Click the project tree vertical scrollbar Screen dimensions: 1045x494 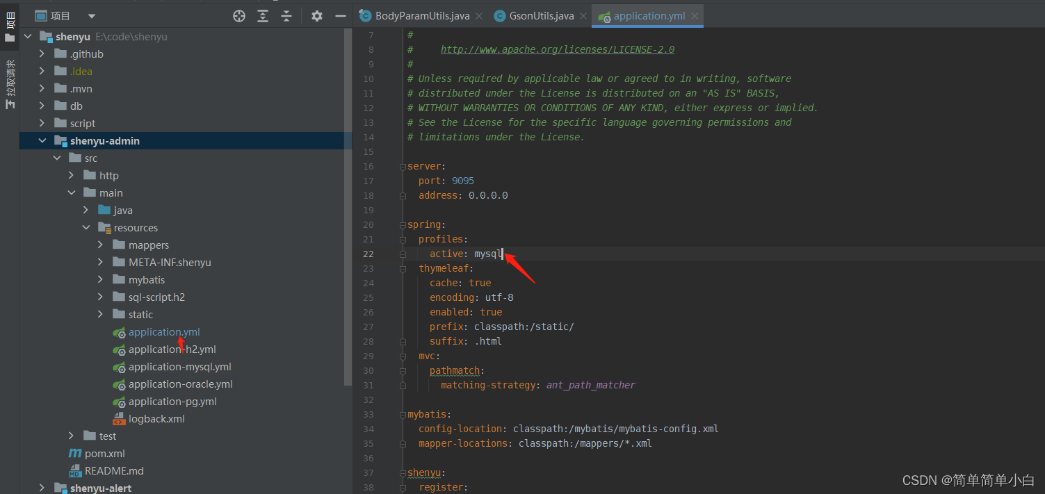point(348,208)
